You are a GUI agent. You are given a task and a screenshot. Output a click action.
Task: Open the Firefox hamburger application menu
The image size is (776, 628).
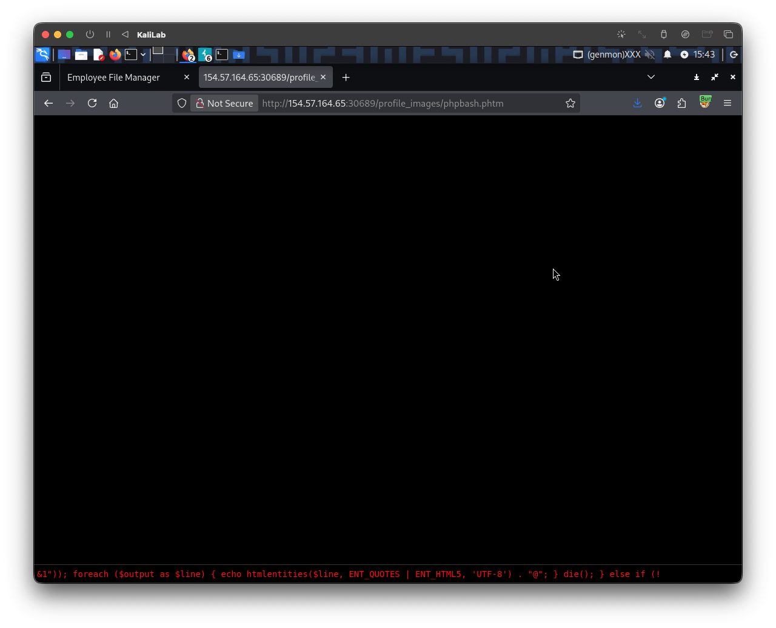point(727,103)
